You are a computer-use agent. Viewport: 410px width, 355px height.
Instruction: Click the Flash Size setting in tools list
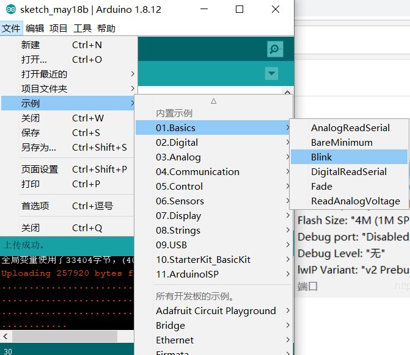tap(353, 220)
